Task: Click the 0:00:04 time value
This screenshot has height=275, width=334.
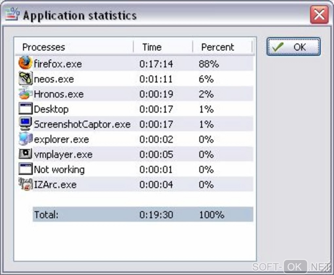Action: (x=156, y=185)
